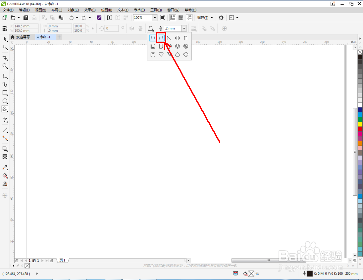The image size is (363, 280).
Task: Toggle grid display in toolbar
Action: [x=181, y=18]
